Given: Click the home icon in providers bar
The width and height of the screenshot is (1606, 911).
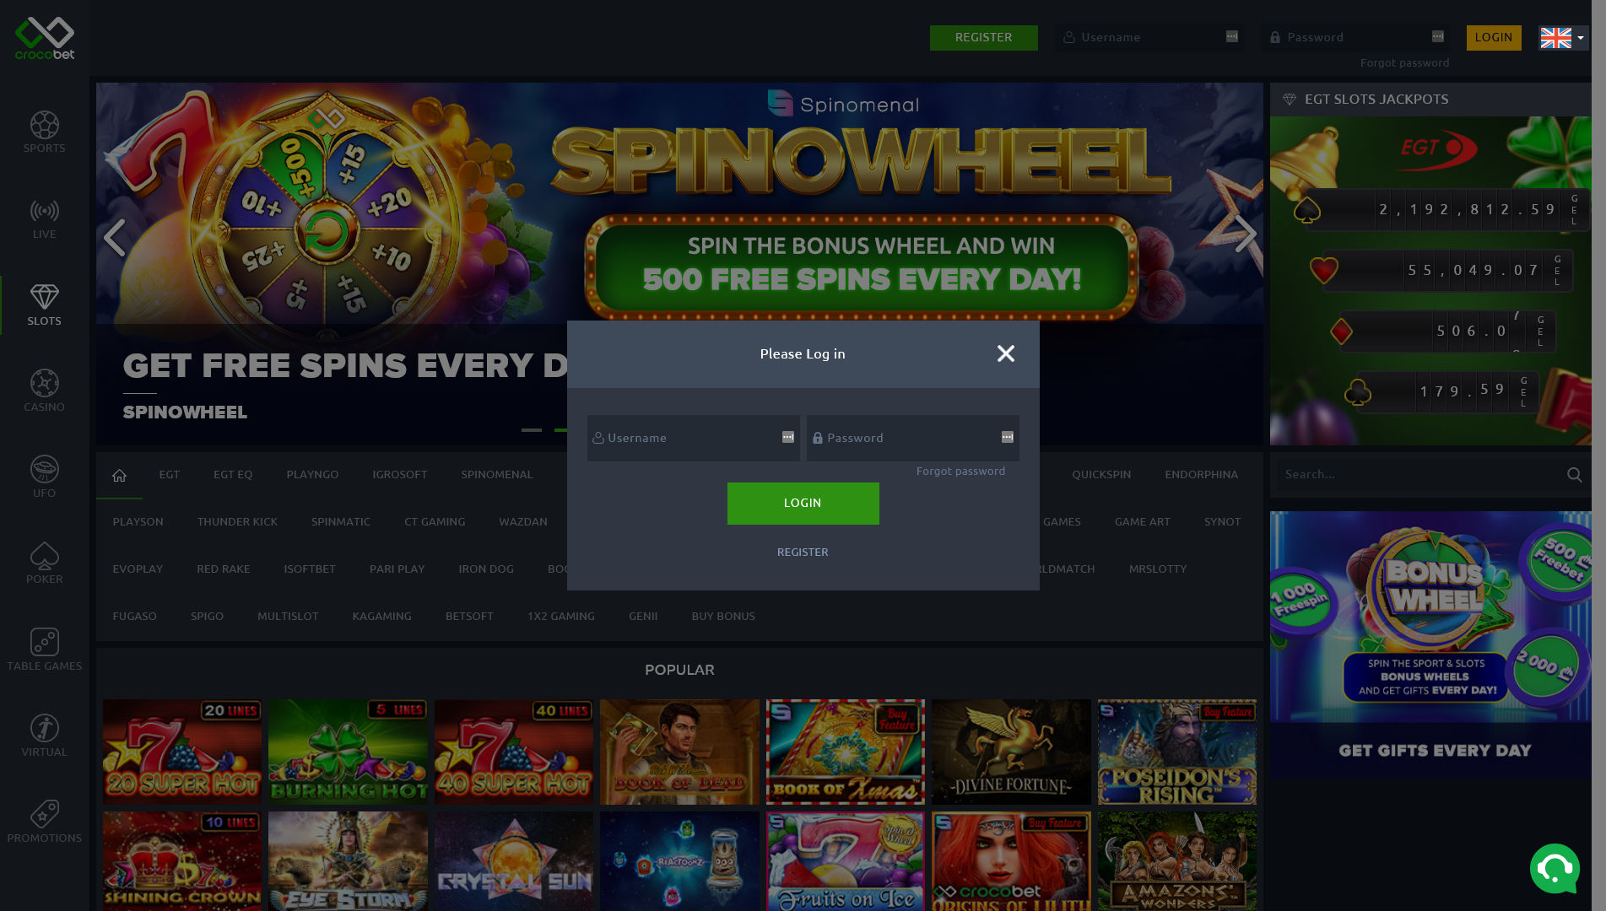Looking at the screenshot, I should 119,475.
